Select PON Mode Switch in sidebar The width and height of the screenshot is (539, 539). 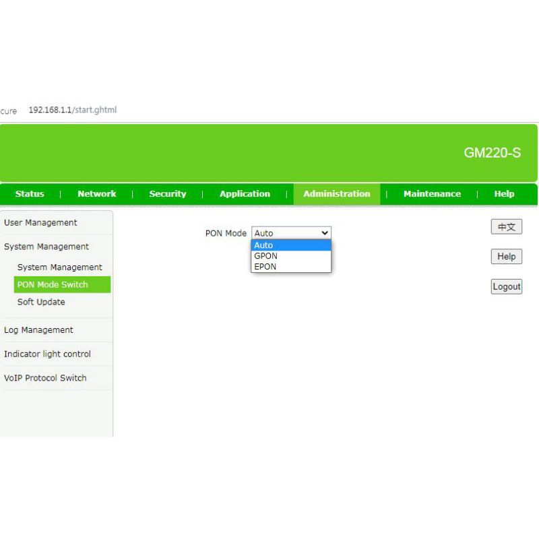53,285
